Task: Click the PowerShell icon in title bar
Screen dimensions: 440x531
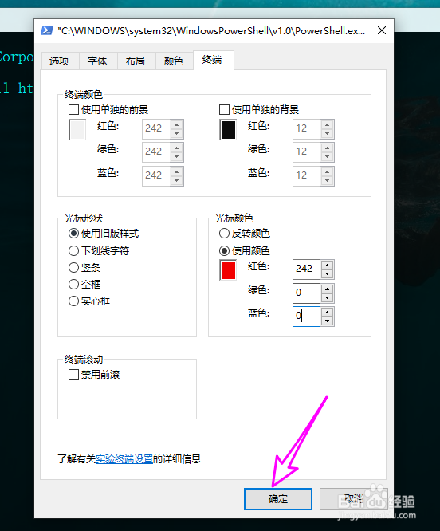Action: pos(47,30)
